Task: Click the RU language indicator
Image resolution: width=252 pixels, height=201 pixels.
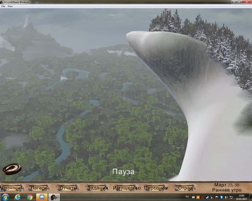Action: (x=187, y=197)
